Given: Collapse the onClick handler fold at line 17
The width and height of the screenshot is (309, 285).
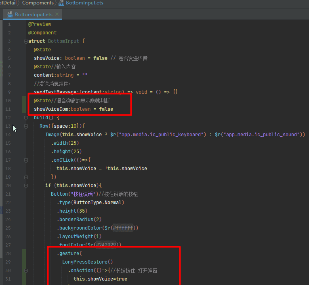Looking at the screenshot, I should pos(25,160).
